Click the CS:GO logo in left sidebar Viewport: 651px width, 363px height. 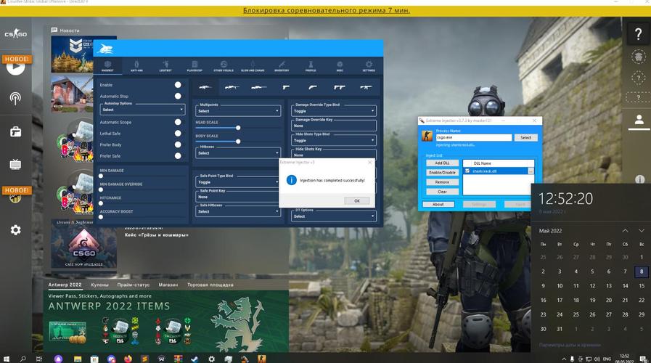15,33
